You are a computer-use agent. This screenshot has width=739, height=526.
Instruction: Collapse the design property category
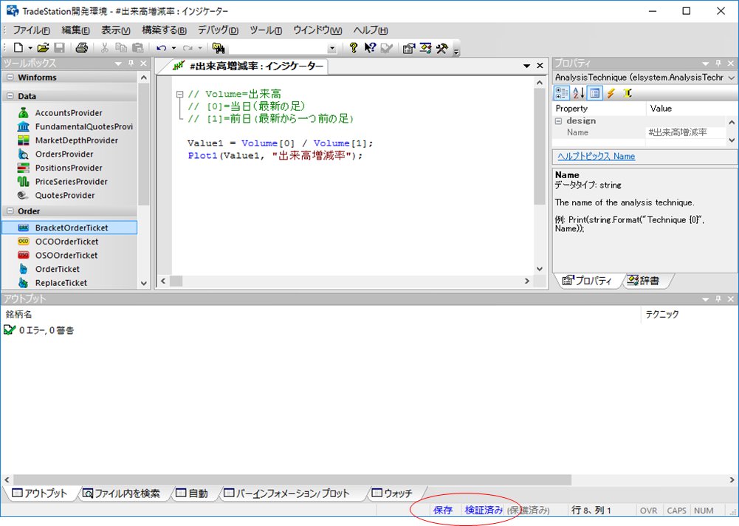pos(558,120)
